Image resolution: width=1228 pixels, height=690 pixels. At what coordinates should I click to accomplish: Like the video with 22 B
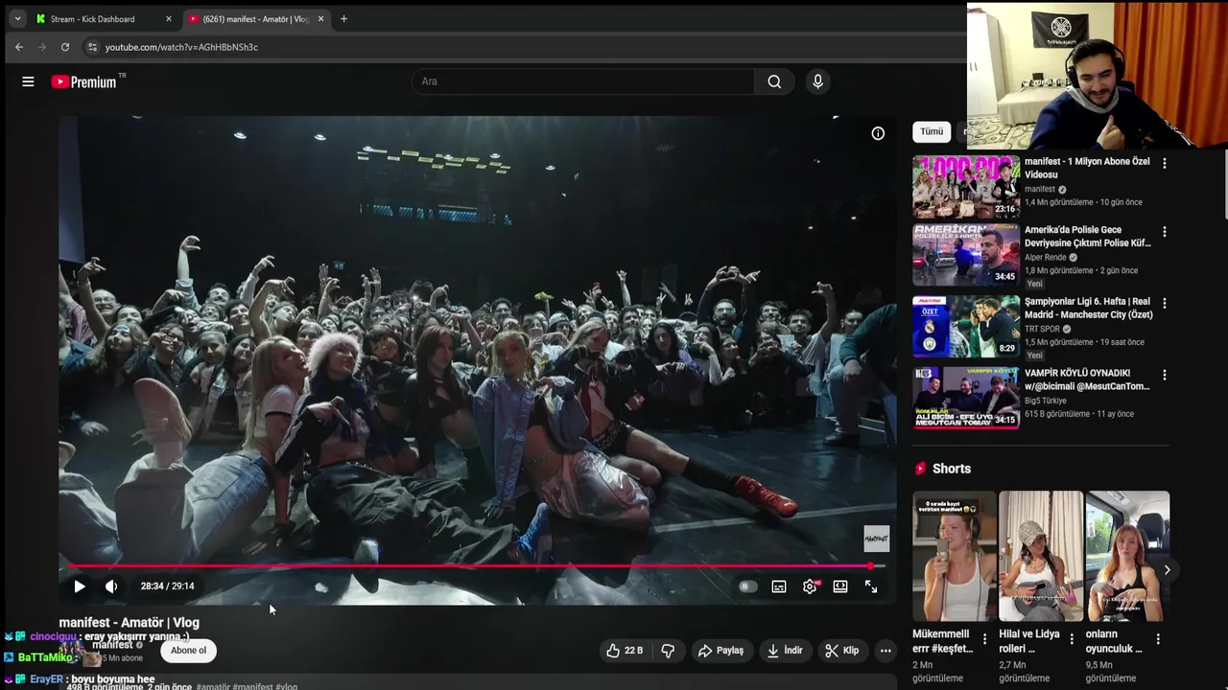624,650
